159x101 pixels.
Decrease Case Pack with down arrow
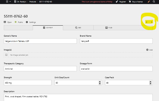(150, 84)
